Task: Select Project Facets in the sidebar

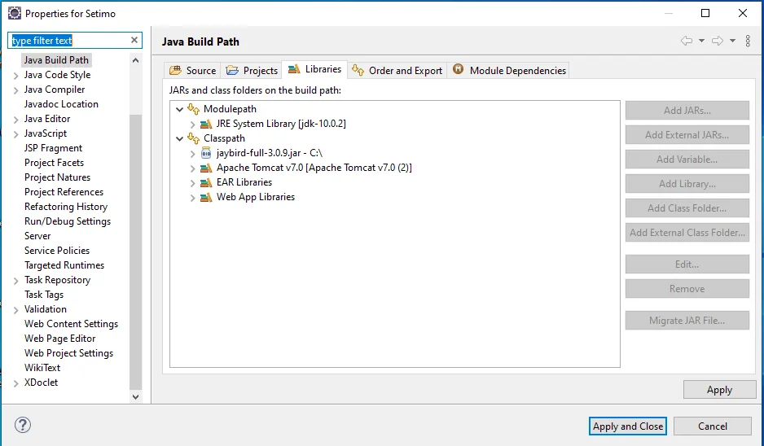Action: tap(54, 163)
